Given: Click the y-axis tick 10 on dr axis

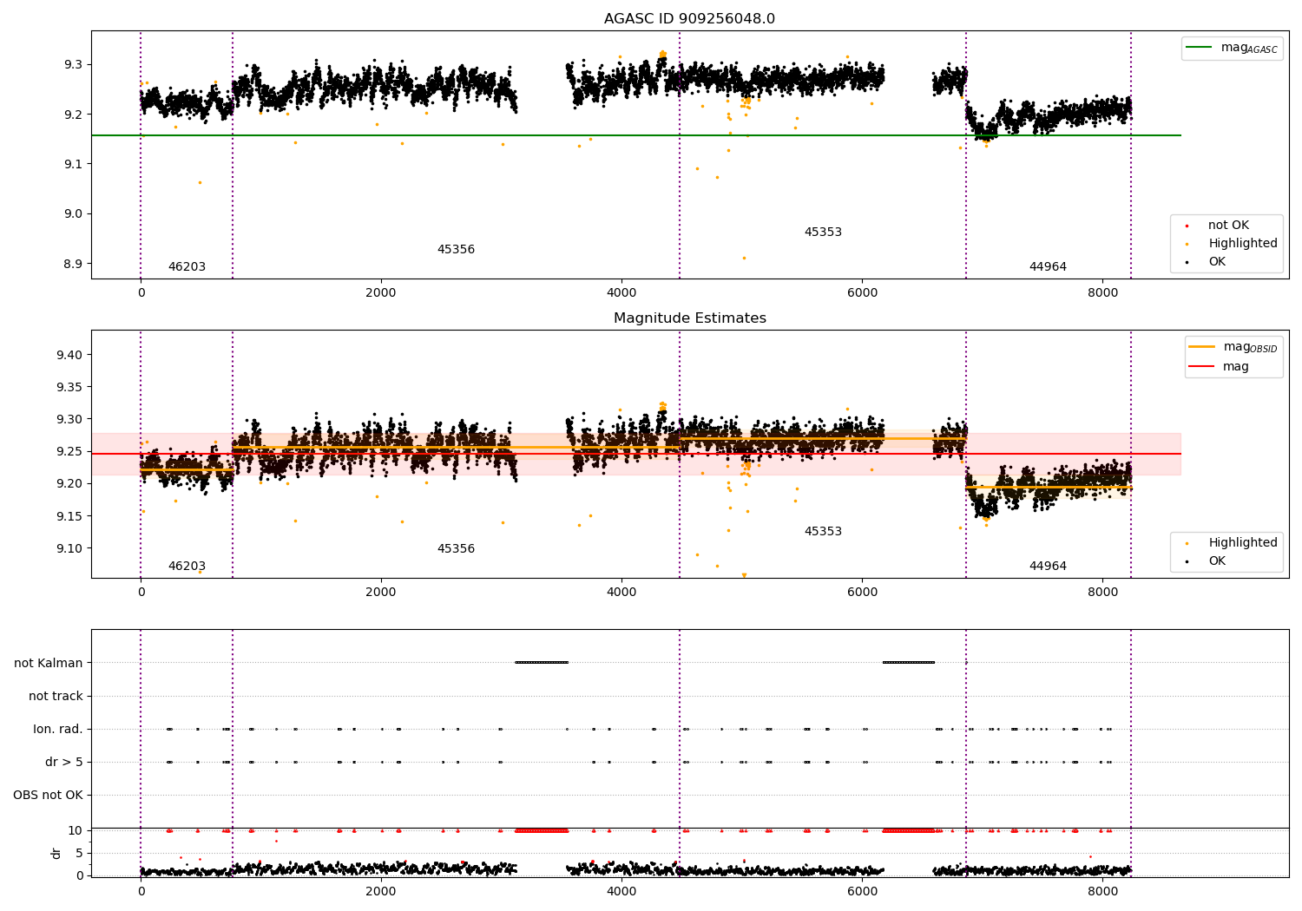Looking at the screenshot, I should point(76,831).
